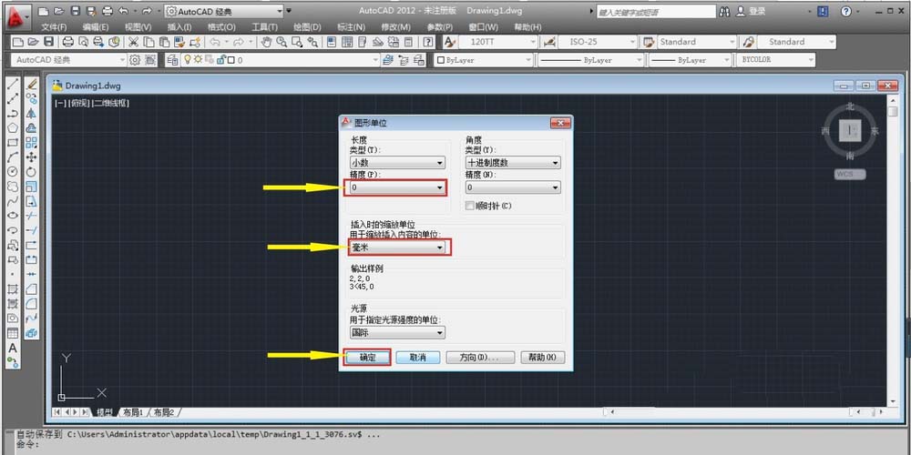Open the angle 精度 precision dropdown
Viewport: 911px width, 455px height.
click(x=513, y=187)
